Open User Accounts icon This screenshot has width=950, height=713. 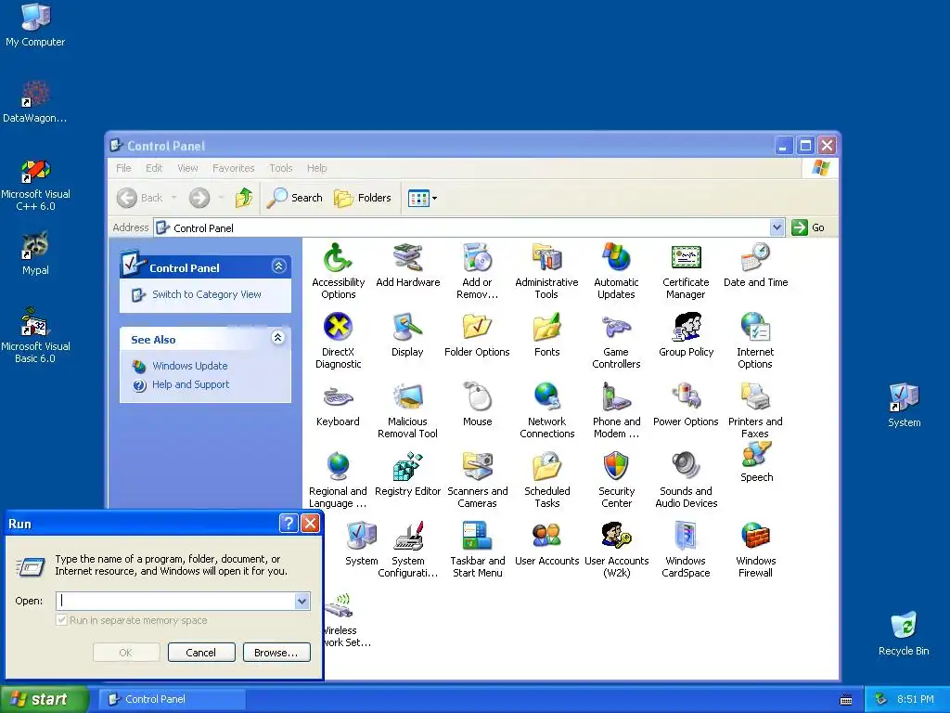[x=546, y=544]
